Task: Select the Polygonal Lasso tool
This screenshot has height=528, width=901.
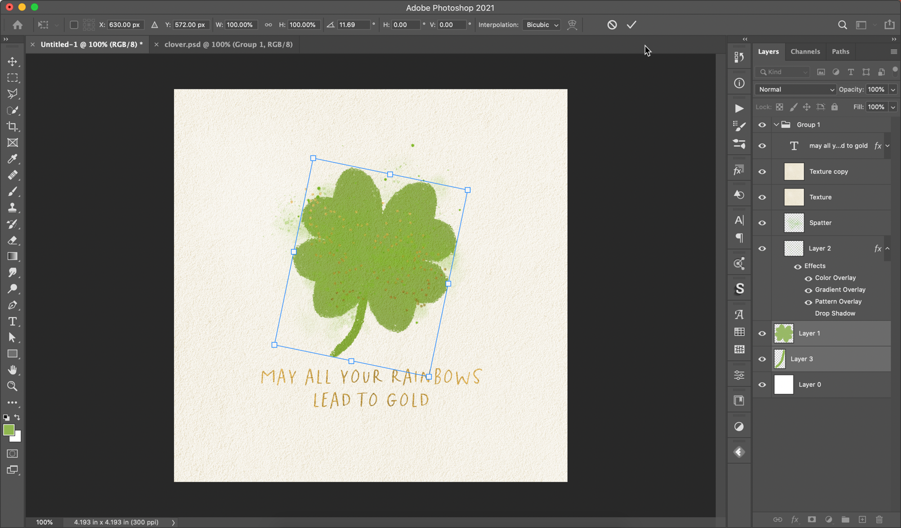Action: (12, 94)
